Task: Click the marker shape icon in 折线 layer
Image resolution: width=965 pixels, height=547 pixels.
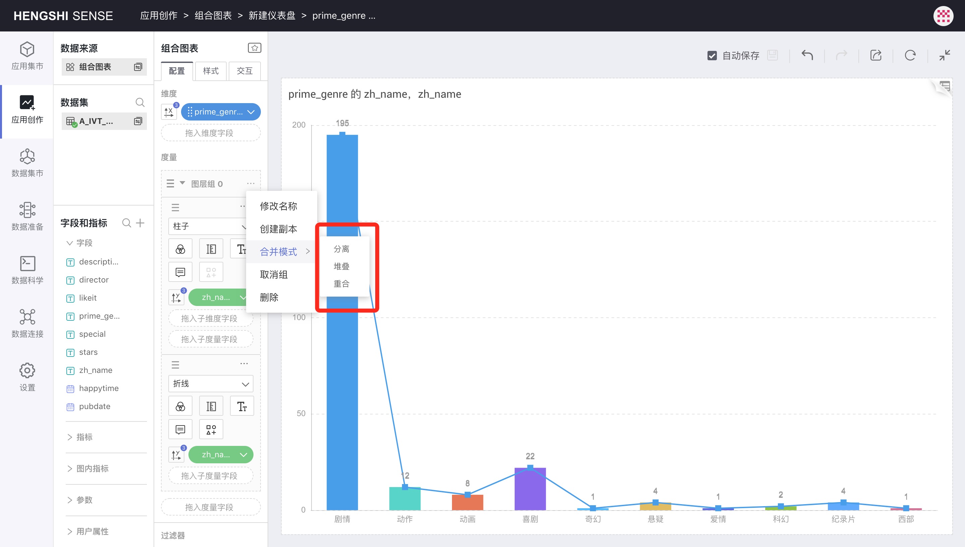Action: pyautogui.click(x=211, y=429)
